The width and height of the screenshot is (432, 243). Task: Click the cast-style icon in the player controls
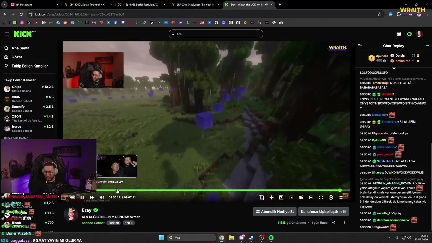pos(301,197)
